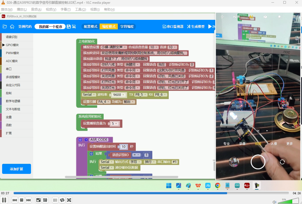Open the 视图(I) menu
The height and width of the screenshot is (204, 302).
(95, 9)
